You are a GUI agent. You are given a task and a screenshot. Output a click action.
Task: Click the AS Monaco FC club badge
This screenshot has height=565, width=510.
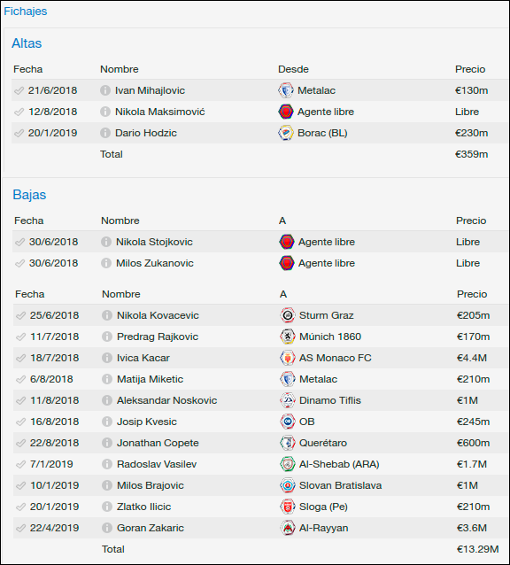point(288,358)
